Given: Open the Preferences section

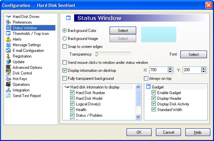Looking at the screenshot, I should click(x=22, y=22).
